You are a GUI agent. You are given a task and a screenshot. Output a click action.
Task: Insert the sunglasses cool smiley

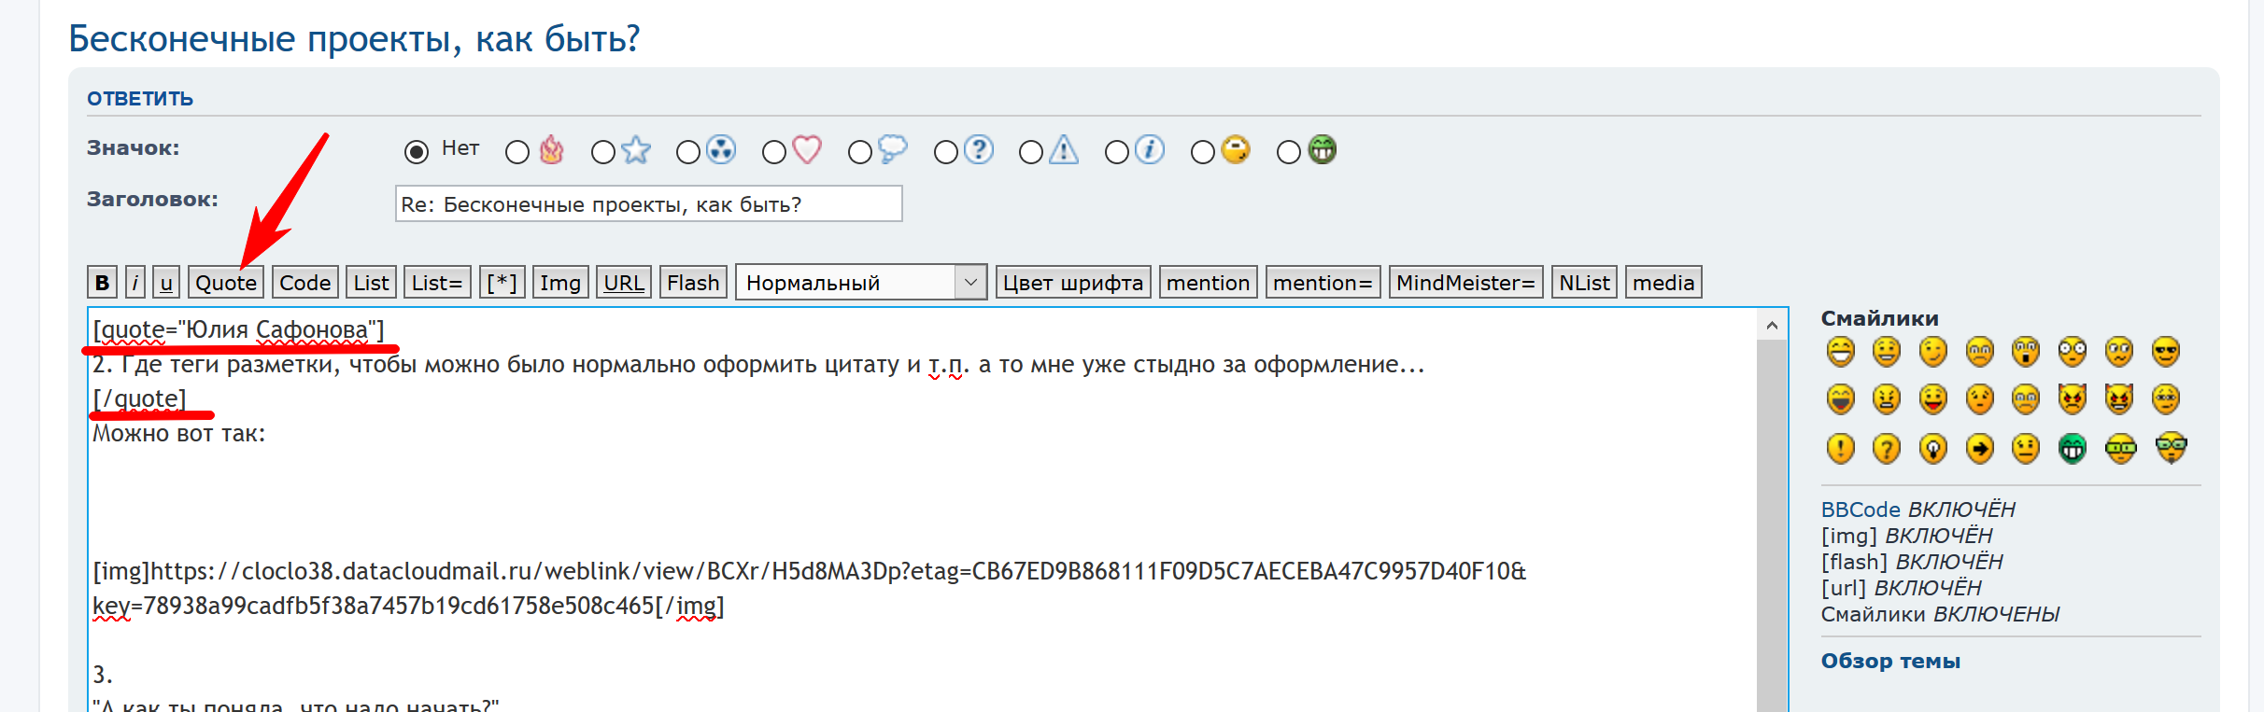click(2165, 352)
